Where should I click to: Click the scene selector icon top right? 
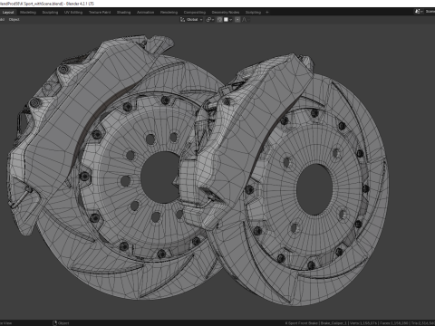point(418,12)
